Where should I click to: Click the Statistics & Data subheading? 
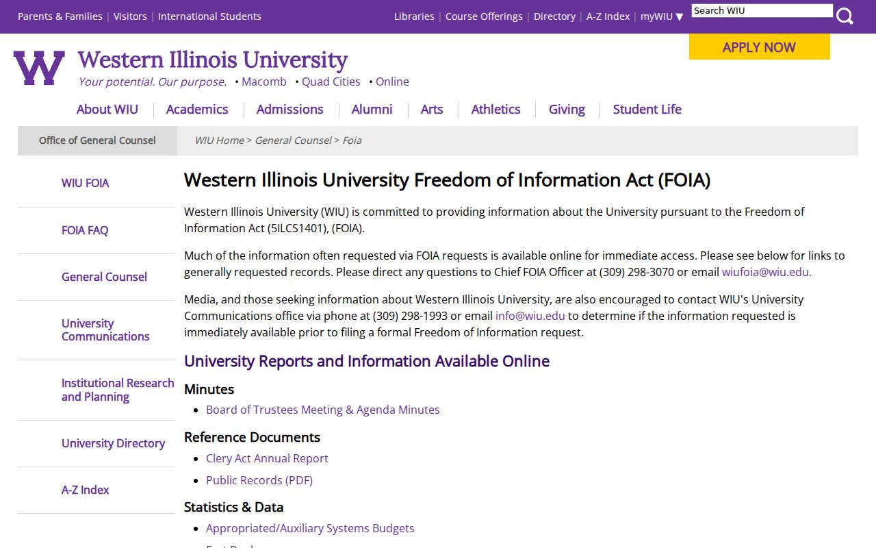click(233, 507)
